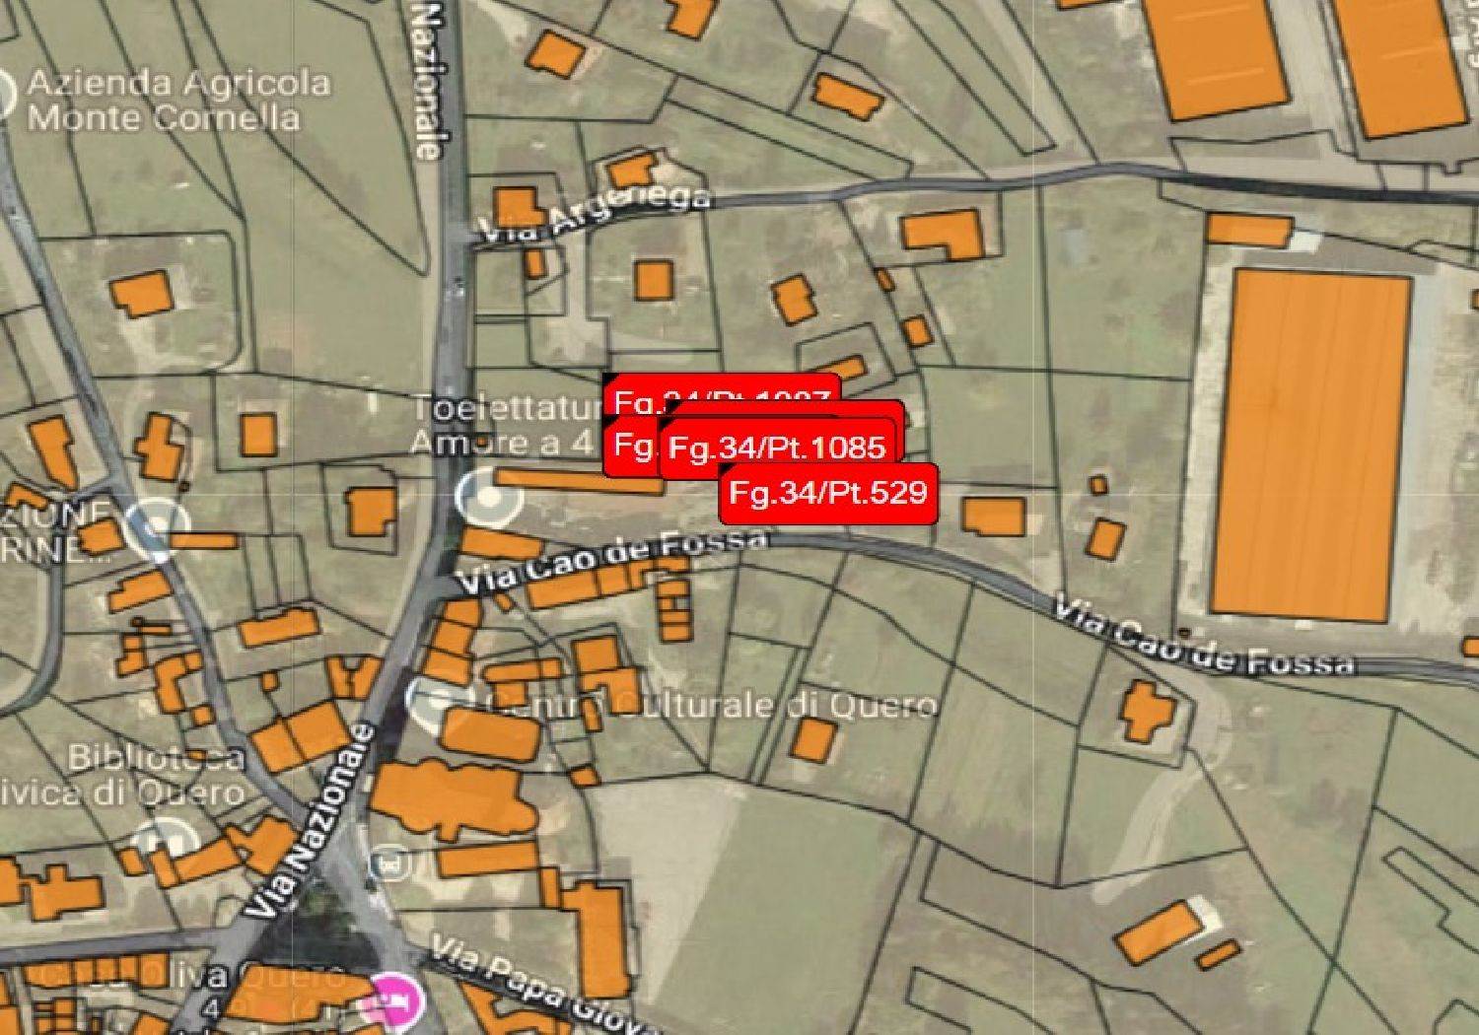Select the large orange warehouse building footprint
Viewport: 1479px width, 1035px height.
[x=1309, y=445]
